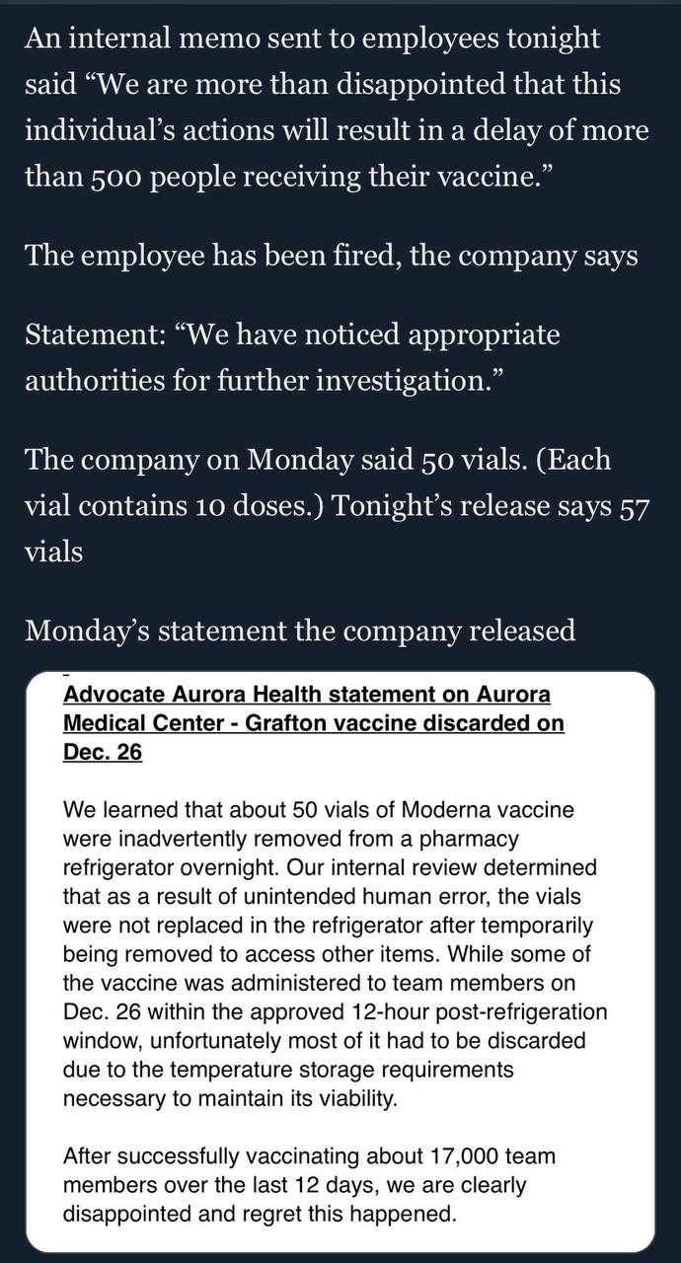Select the tweet 'Monday's statement the company released'

click(x=300, y=631)
